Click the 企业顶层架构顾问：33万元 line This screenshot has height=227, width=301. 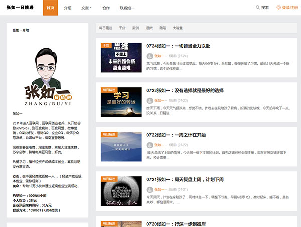[32, 205]
